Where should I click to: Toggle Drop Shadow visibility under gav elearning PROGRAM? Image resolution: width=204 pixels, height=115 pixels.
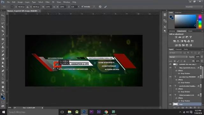179,83
